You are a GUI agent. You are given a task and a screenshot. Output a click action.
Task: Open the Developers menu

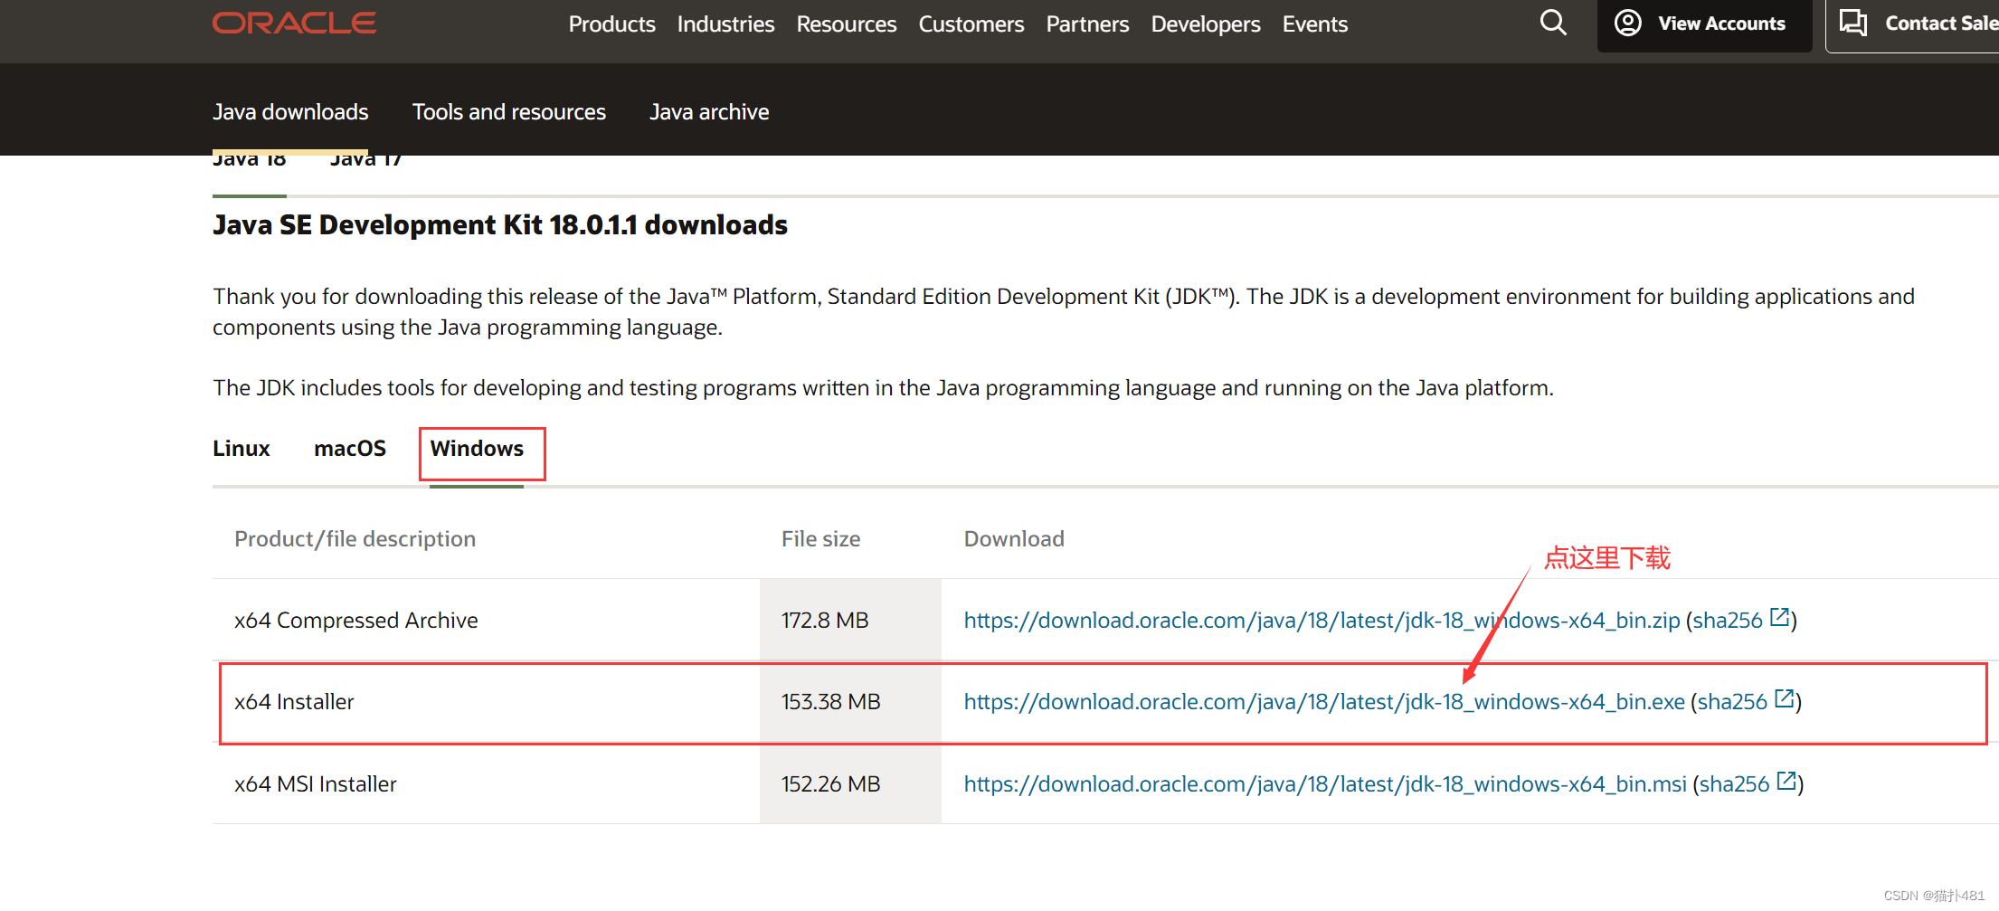click(x=1206, y=24)
